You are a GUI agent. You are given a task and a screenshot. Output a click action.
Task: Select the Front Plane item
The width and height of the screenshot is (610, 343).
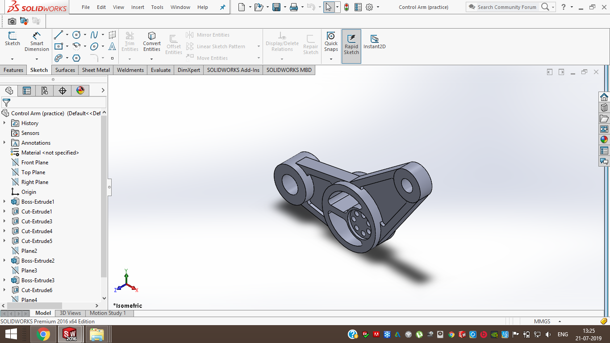point(35,163)
